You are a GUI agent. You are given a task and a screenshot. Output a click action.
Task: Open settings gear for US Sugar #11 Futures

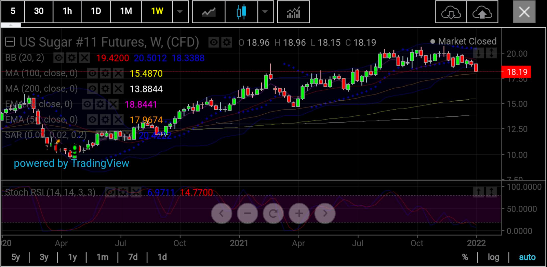pyautogui.click(x=226, y=42)
